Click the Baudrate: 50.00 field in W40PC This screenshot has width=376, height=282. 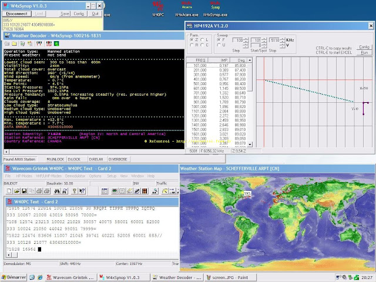(x=67, y=183)
